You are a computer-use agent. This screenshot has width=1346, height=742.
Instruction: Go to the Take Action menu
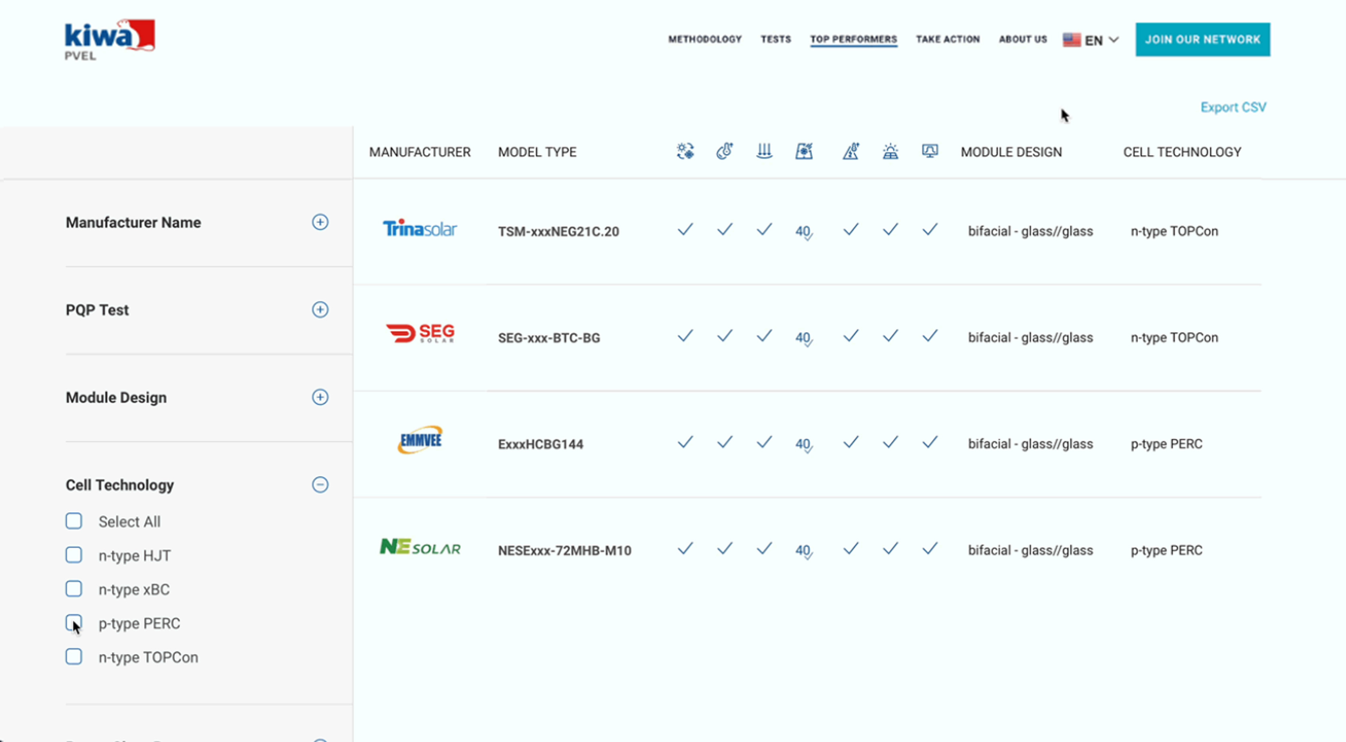(x=947, y=39)
